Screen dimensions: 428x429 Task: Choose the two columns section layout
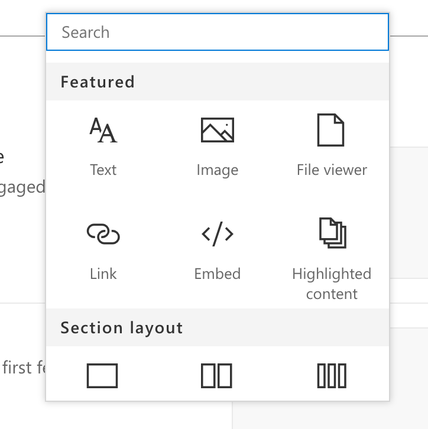[216, 376]
